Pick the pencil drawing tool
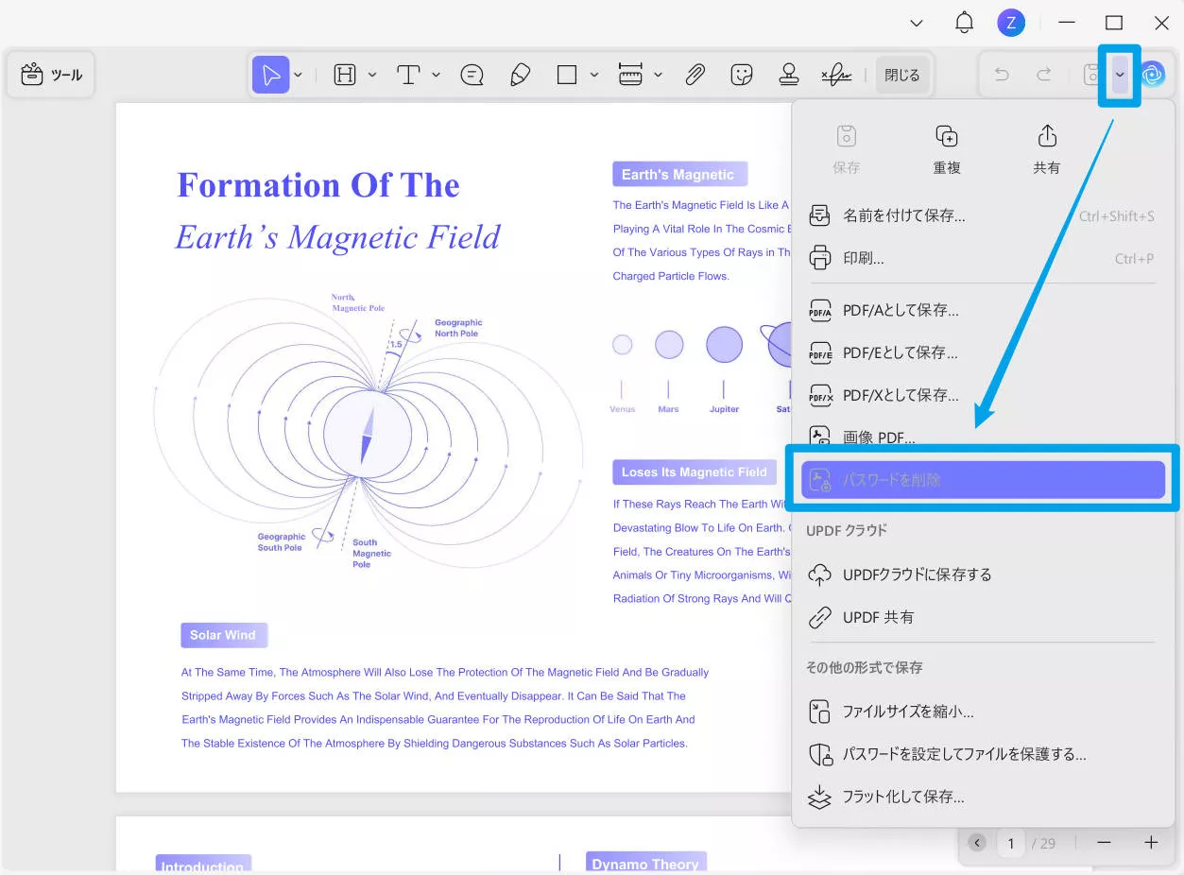The image size is (1184, 875). point(520,75)
